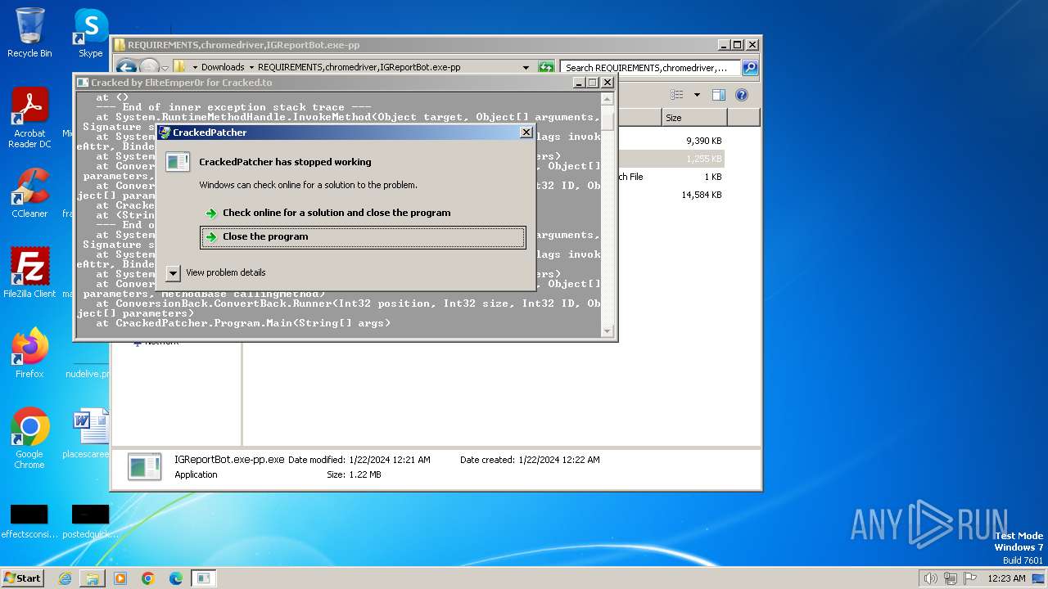Viewport: 1048px width, 589px height.
Task: Open network status tray icon
Action: [x=950, y=578]
